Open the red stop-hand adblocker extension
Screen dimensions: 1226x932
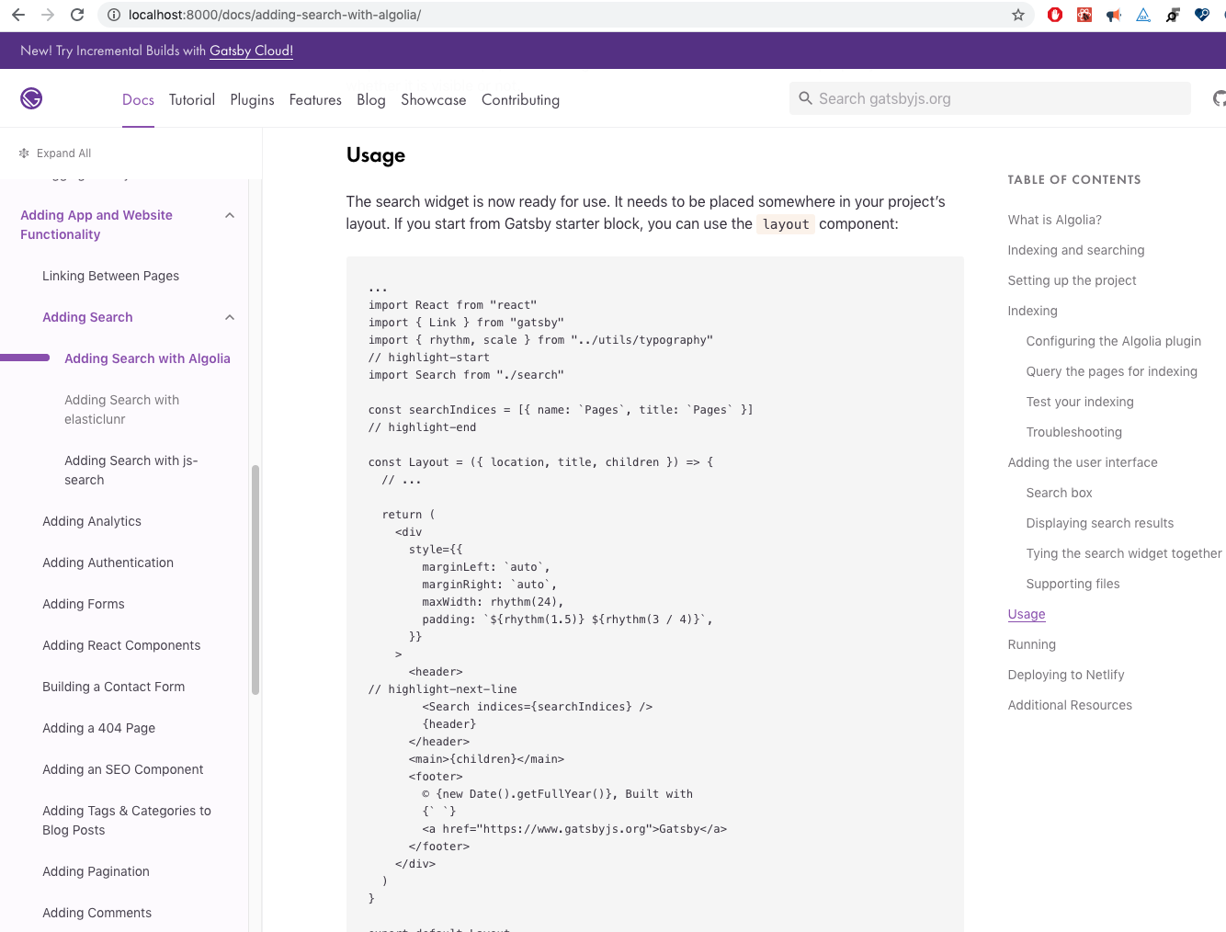1055,15
